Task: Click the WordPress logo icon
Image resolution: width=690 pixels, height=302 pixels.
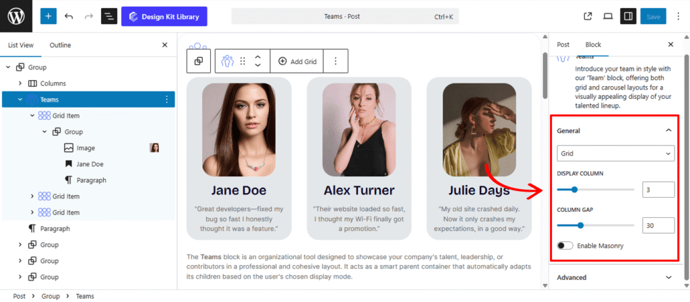Action: (15, 16)
